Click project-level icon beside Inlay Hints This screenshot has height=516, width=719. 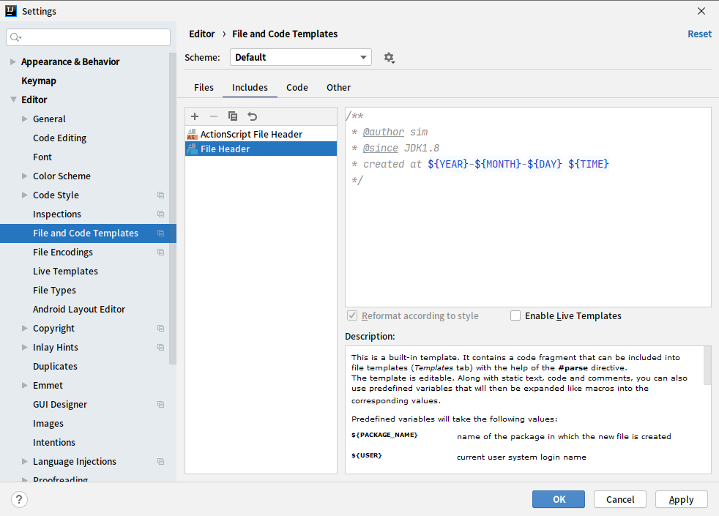pyautogui.click(x=160, y=348)
